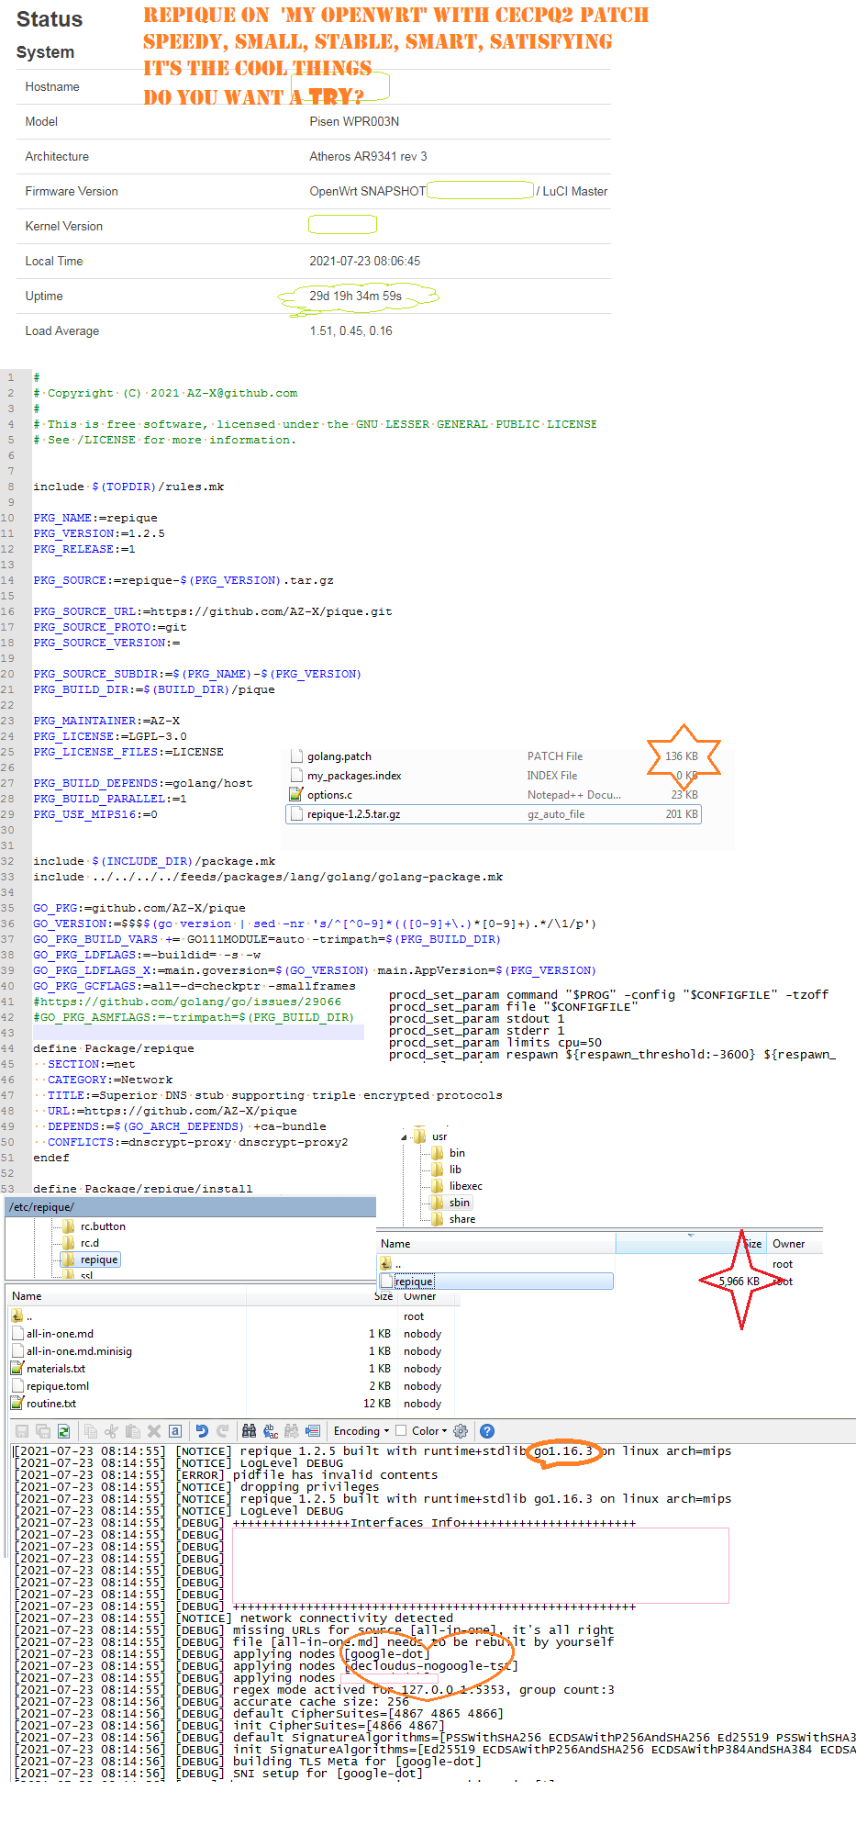Screen dimensions: 856x1836
Task: Select rc.button folder in tree
Action: pyautogui.click(x=94, y=1226)
